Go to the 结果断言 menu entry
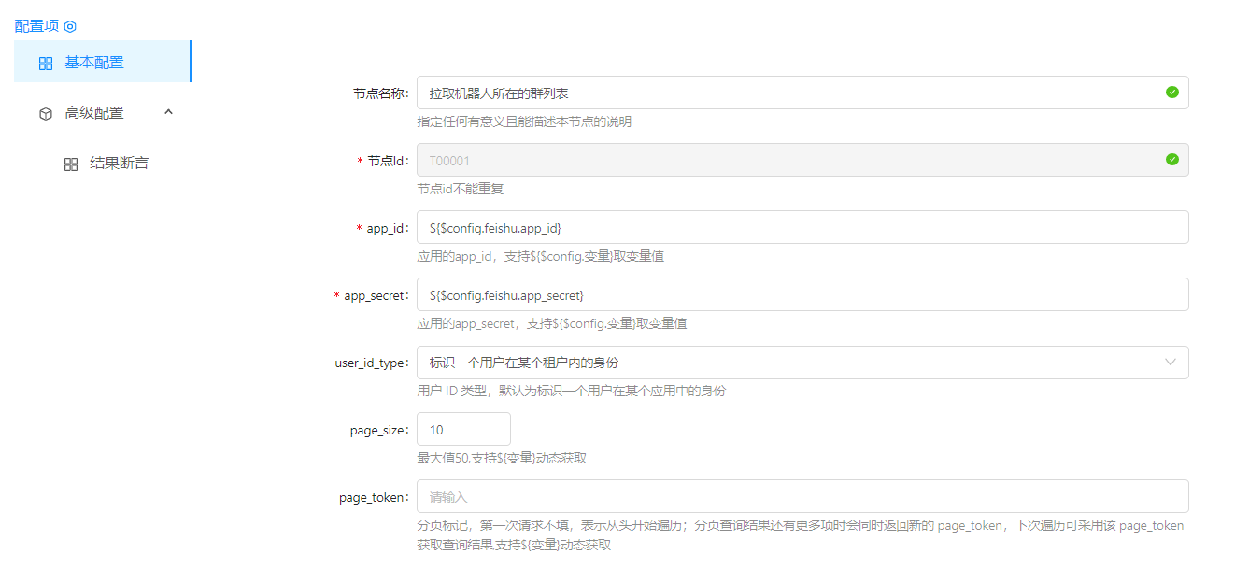The width and height of the screenshot is (1235, 584). point(119,164)
